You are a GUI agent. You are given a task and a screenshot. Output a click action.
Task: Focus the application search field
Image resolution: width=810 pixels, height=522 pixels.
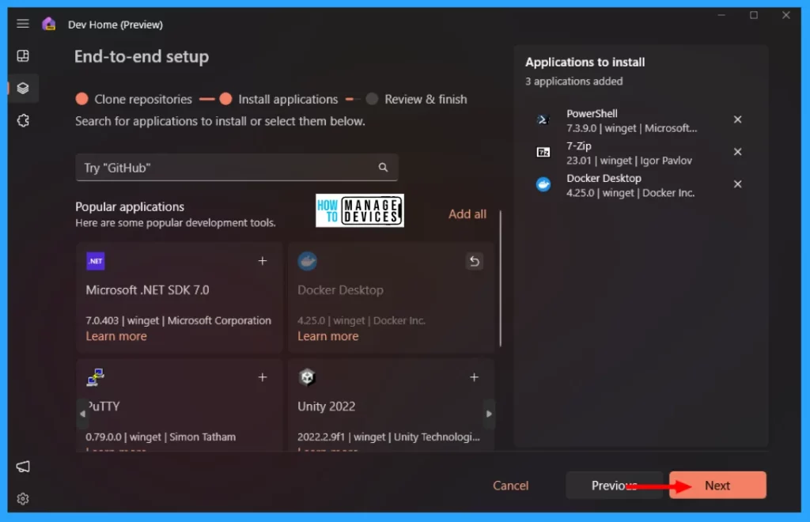[x=225, y=168]
